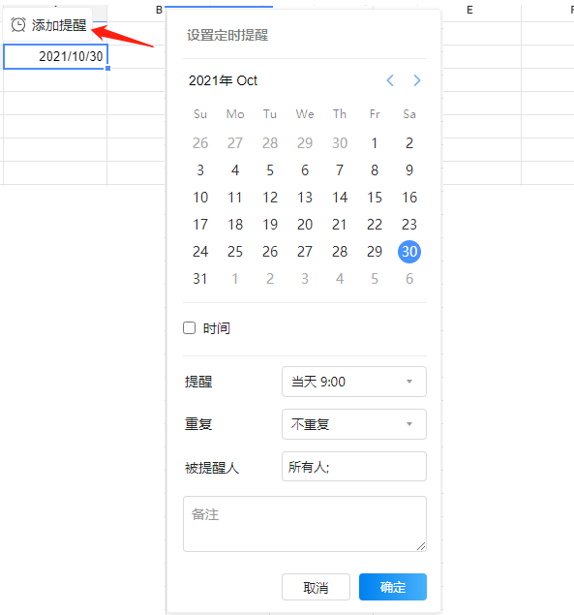Confirm with the 确定 button
This screenshot has width=574, height=615.
393,587
